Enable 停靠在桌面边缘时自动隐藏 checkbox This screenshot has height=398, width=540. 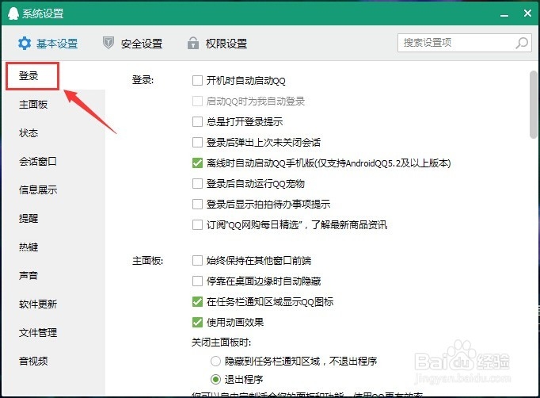[x=197, y=281]
